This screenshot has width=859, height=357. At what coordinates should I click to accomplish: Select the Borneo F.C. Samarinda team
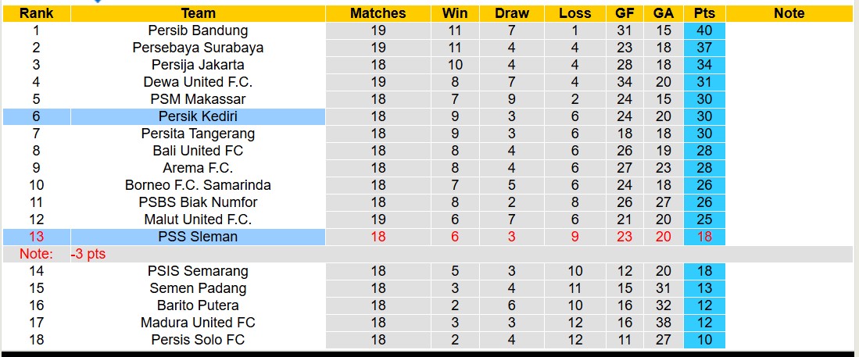click(x=198, y=185)
